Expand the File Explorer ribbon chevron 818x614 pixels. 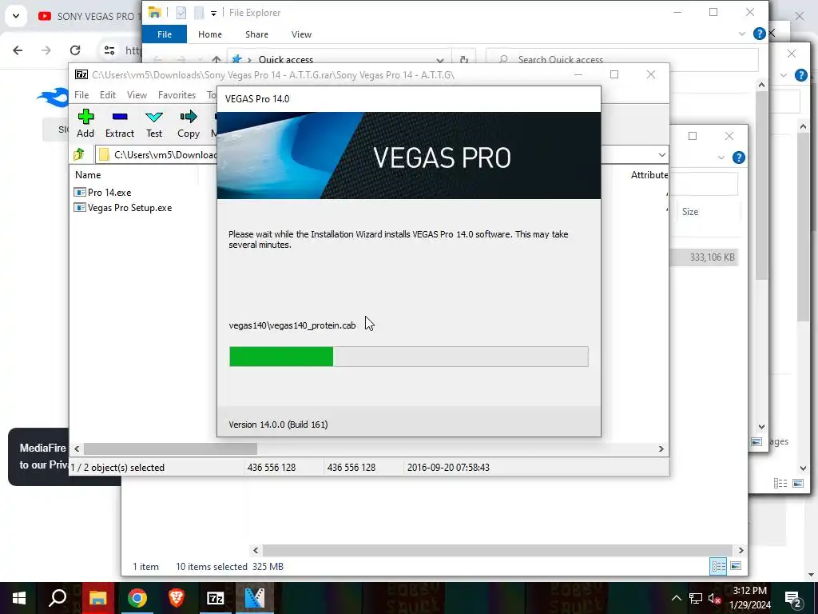coord(742,34)
